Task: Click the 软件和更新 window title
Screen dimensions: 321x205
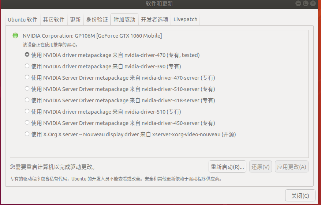Action: [x=159, y=4]
